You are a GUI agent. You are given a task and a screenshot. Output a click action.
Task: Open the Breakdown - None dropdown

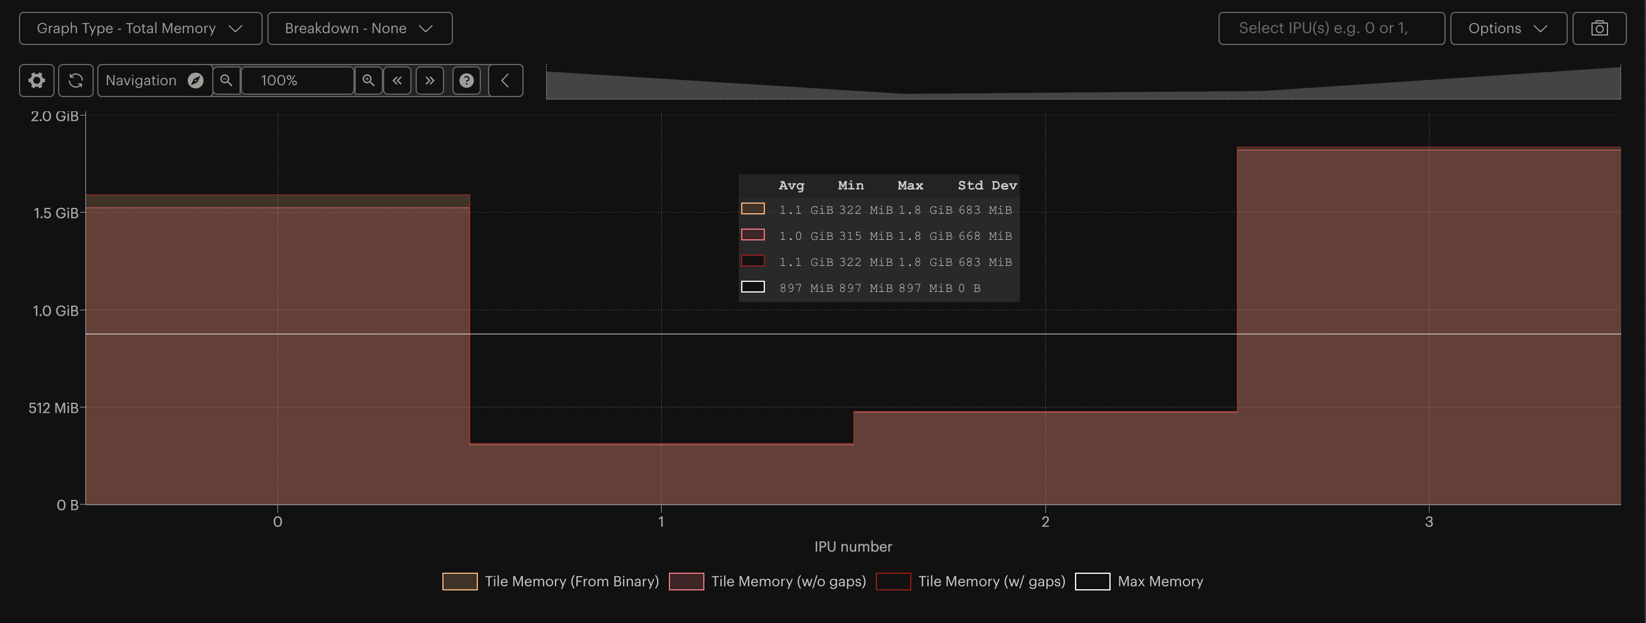tap(360, 28)
